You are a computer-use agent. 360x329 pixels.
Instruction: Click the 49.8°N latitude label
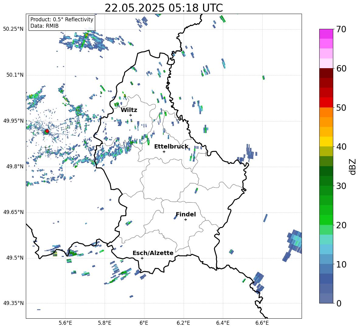[15, 166]
